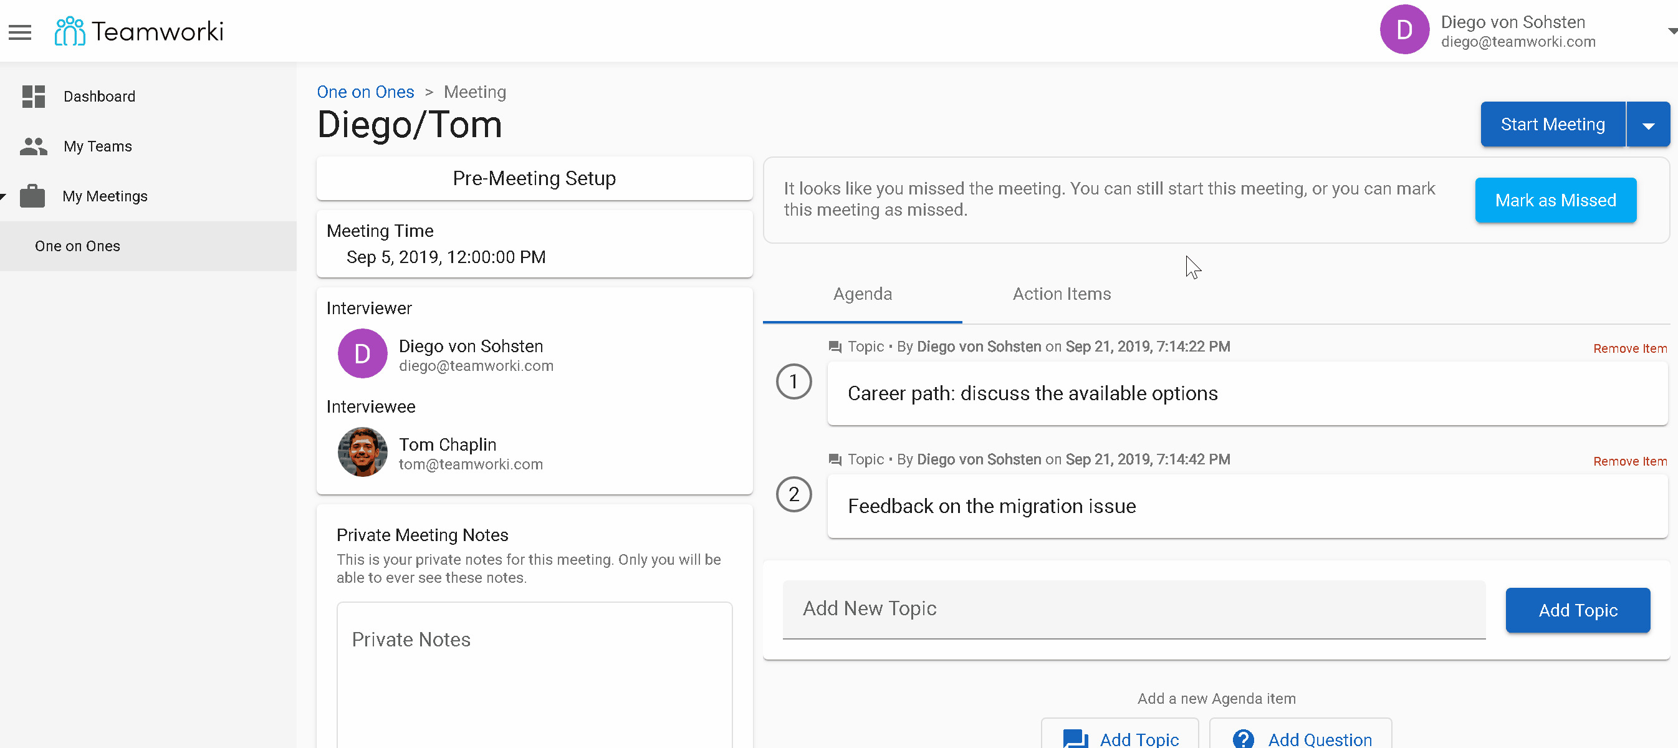Click into the Private Notes textarea

[x=534, y=678]
